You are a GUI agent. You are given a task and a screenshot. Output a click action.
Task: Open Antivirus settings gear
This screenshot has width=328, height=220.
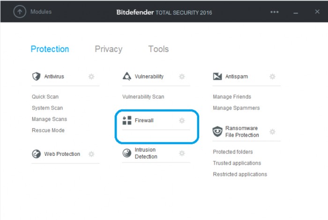pos(91,76)
